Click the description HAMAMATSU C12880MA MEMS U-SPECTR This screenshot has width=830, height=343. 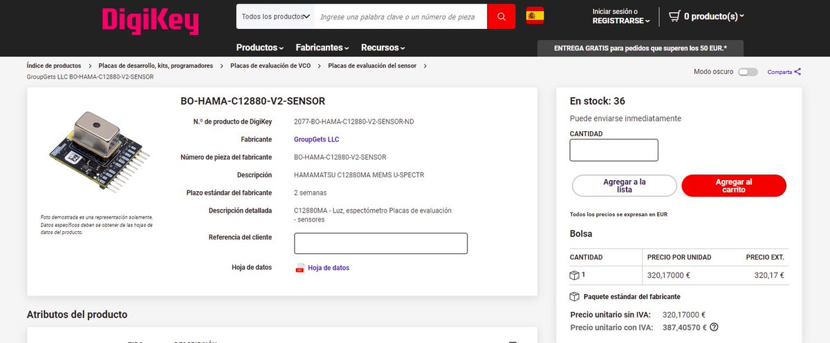(359, 175)
